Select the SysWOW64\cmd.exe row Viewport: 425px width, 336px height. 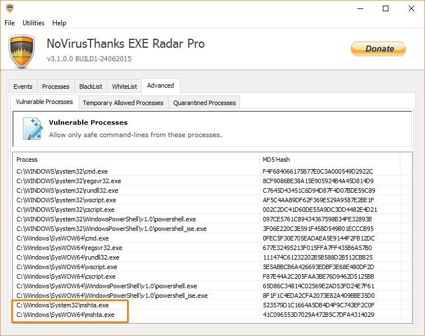coord(213,238)
